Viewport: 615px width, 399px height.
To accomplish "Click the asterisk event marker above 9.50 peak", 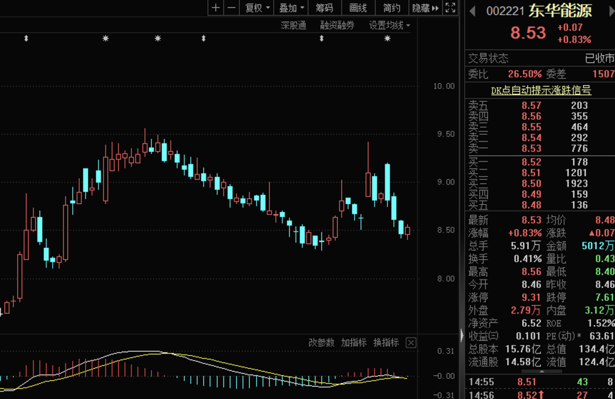I will pos(158,39).
